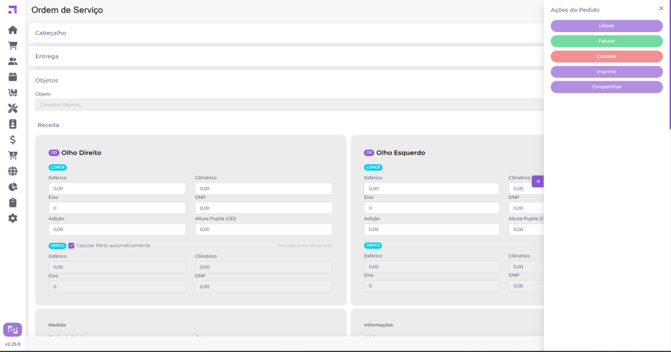Open the globe icon in sidebar
This screenshot has width=671, height=352.
click(x=12, y=171)
